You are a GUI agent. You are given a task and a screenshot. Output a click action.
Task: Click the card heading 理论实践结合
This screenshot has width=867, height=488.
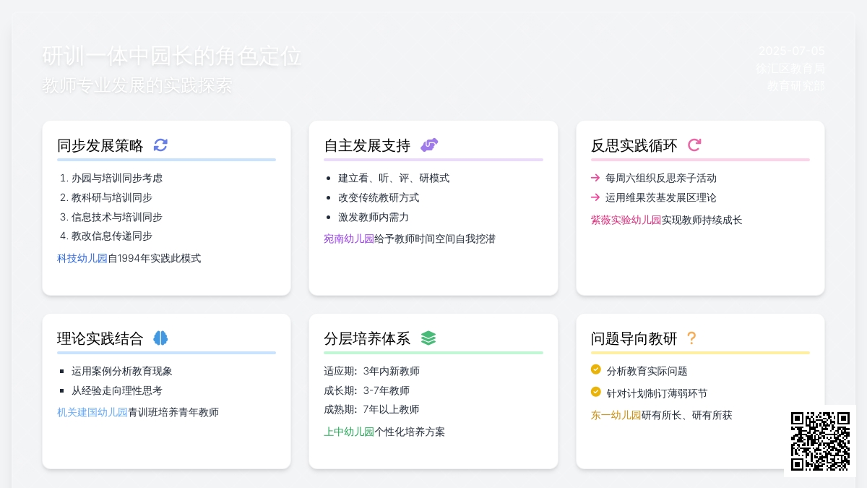click(100, 338)
